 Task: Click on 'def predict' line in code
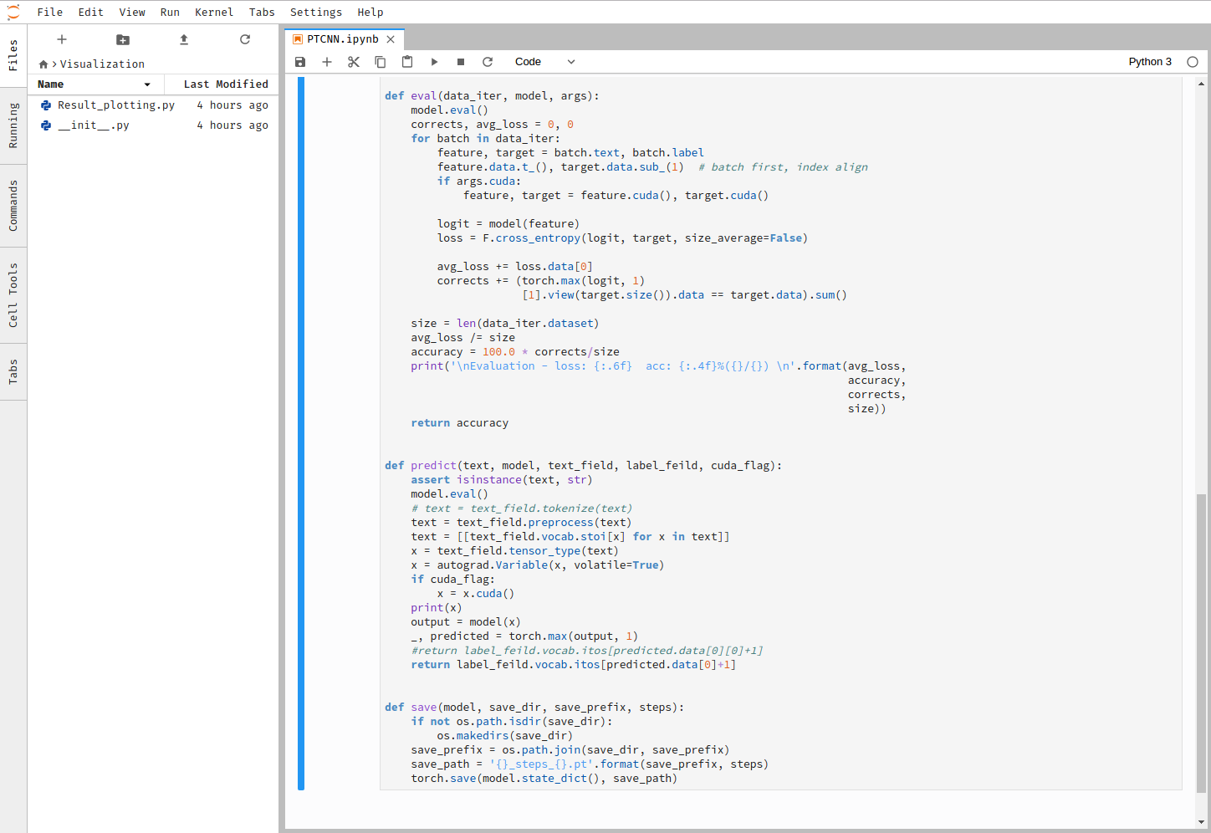click(x=583, y=466)
